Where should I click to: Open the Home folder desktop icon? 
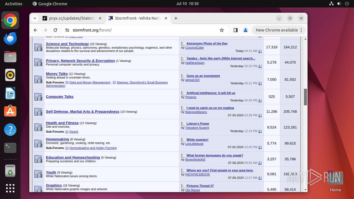click(335, 181)
